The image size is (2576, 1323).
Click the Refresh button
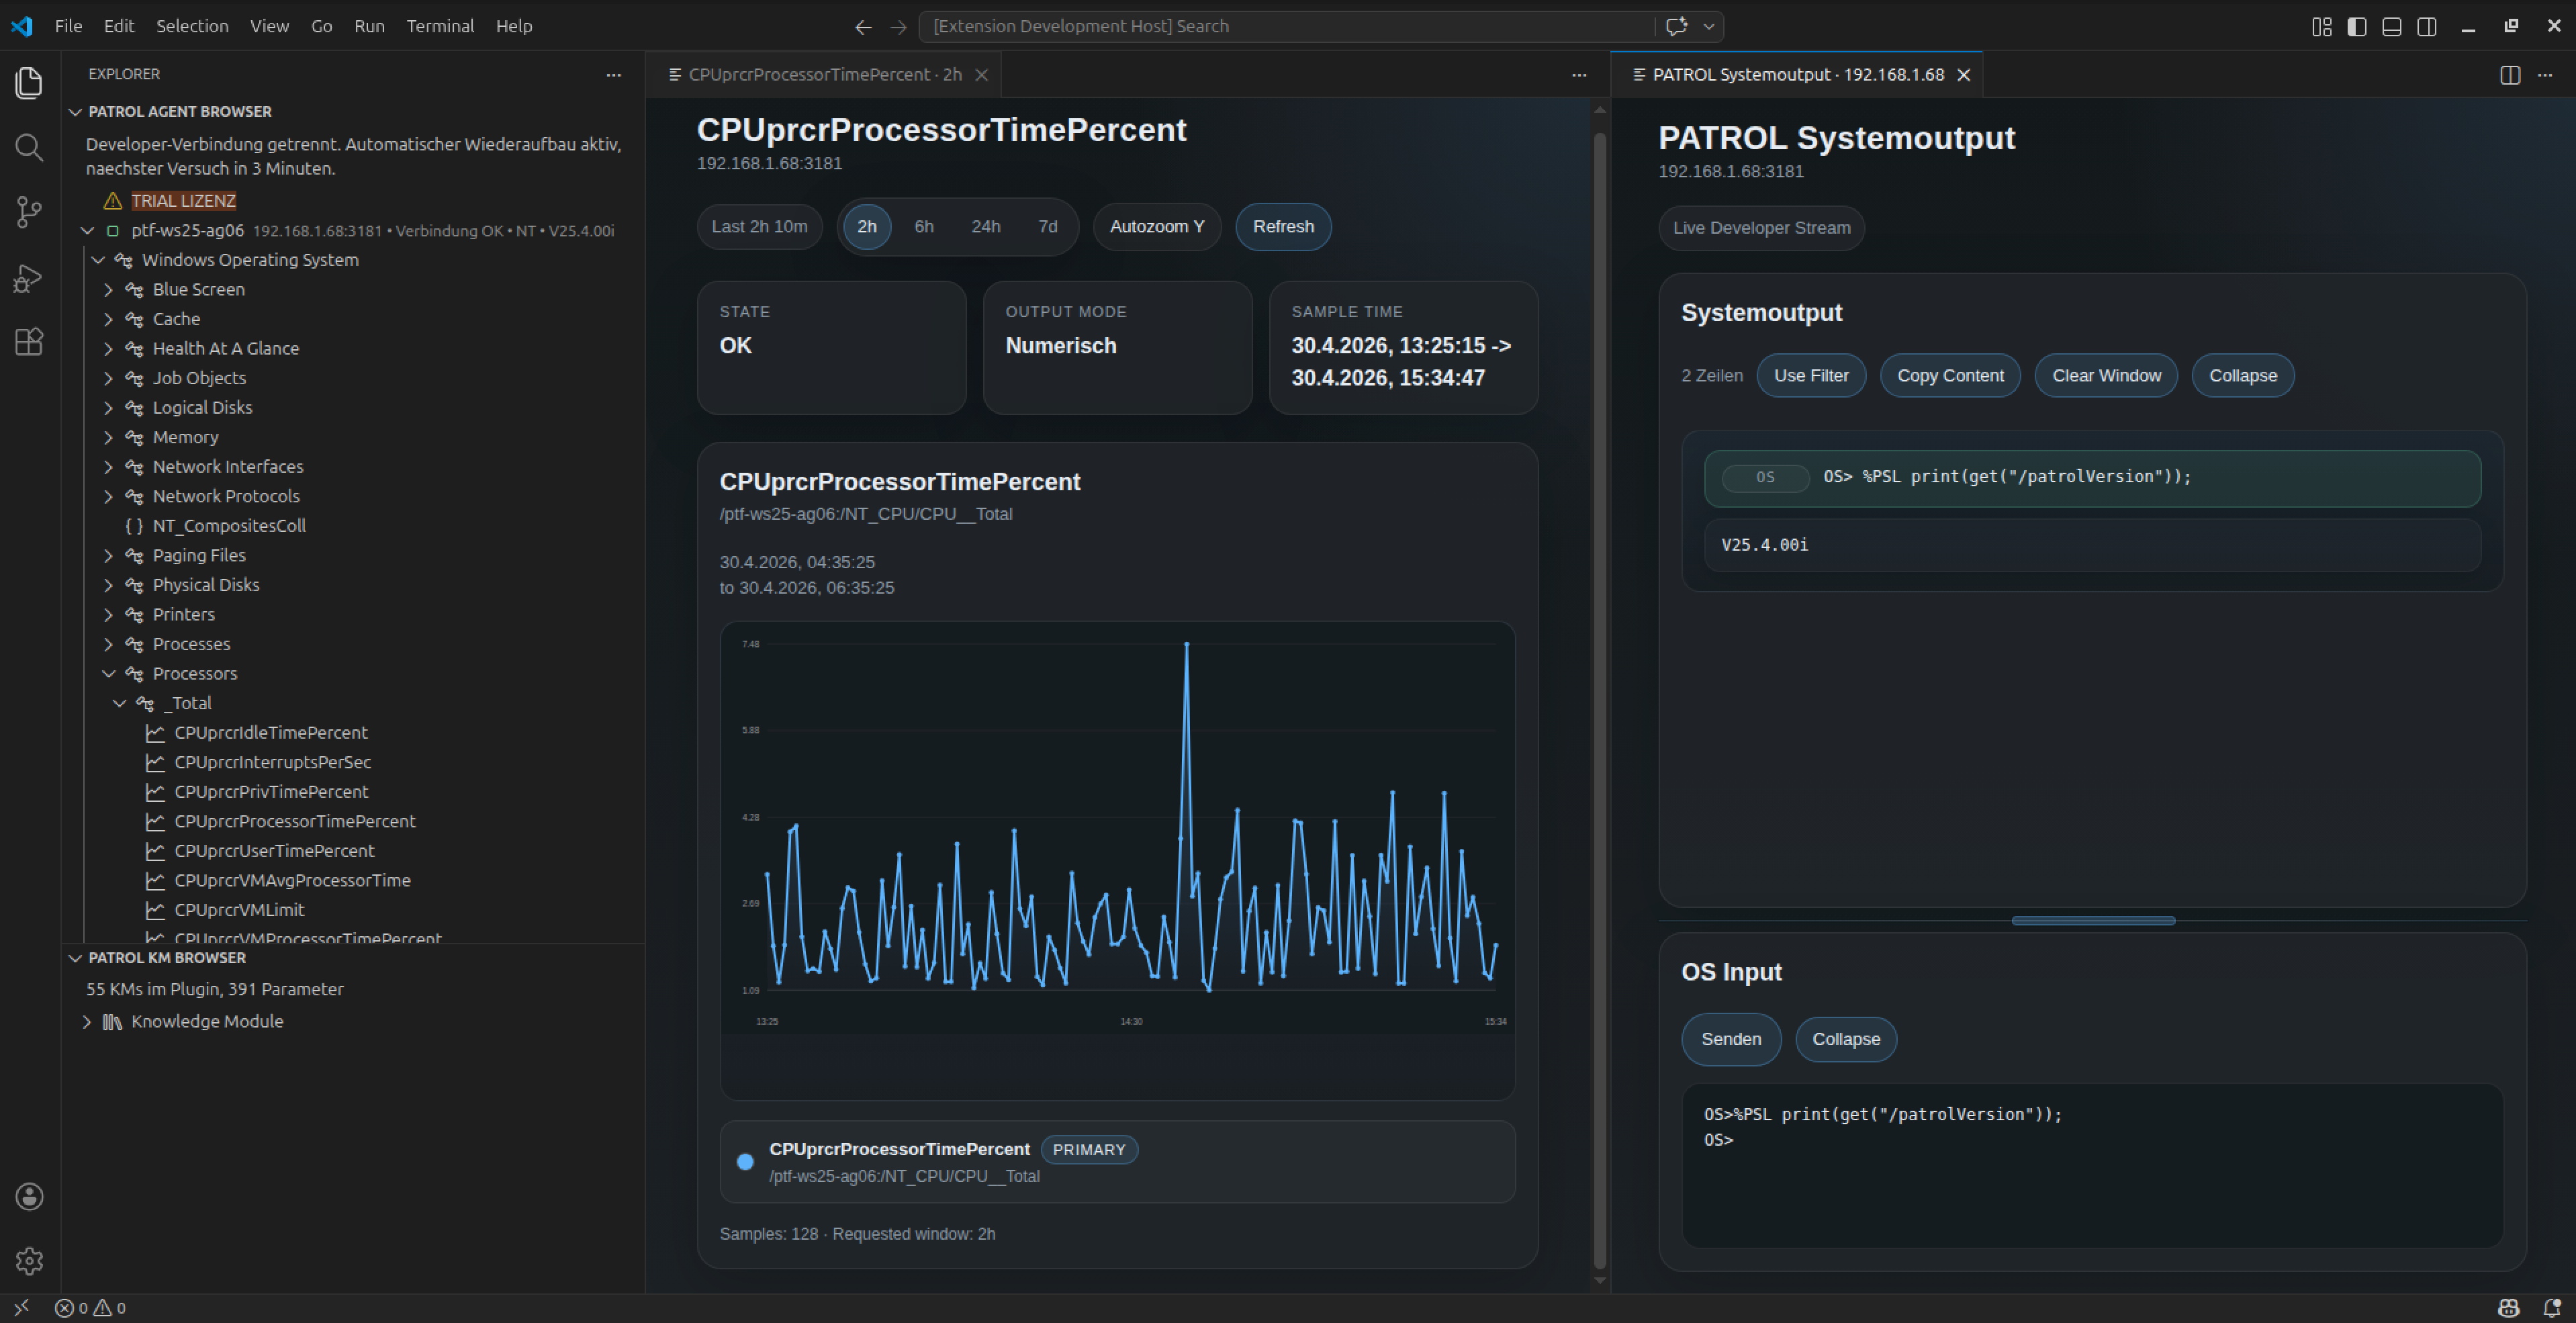(x=1283, y=227)
